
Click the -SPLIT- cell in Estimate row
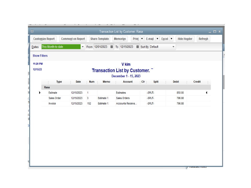point(151,93)
